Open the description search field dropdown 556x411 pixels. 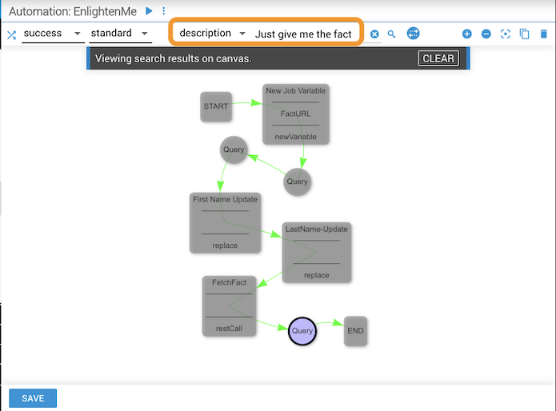[212, 34]
